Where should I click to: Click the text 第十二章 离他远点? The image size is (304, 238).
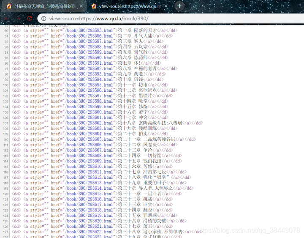coord(137,90)
